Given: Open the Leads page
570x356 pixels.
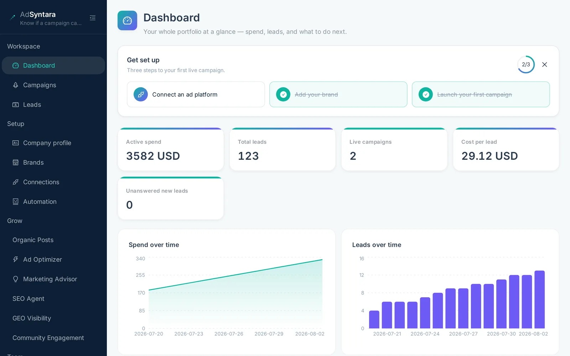Looking at the screenshot, I should pyautogui.click(x=53, y=105).
